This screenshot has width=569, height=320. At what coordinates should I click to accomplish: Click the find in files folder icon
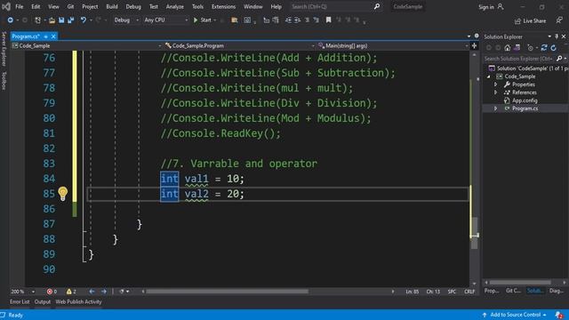pos(235,20)
